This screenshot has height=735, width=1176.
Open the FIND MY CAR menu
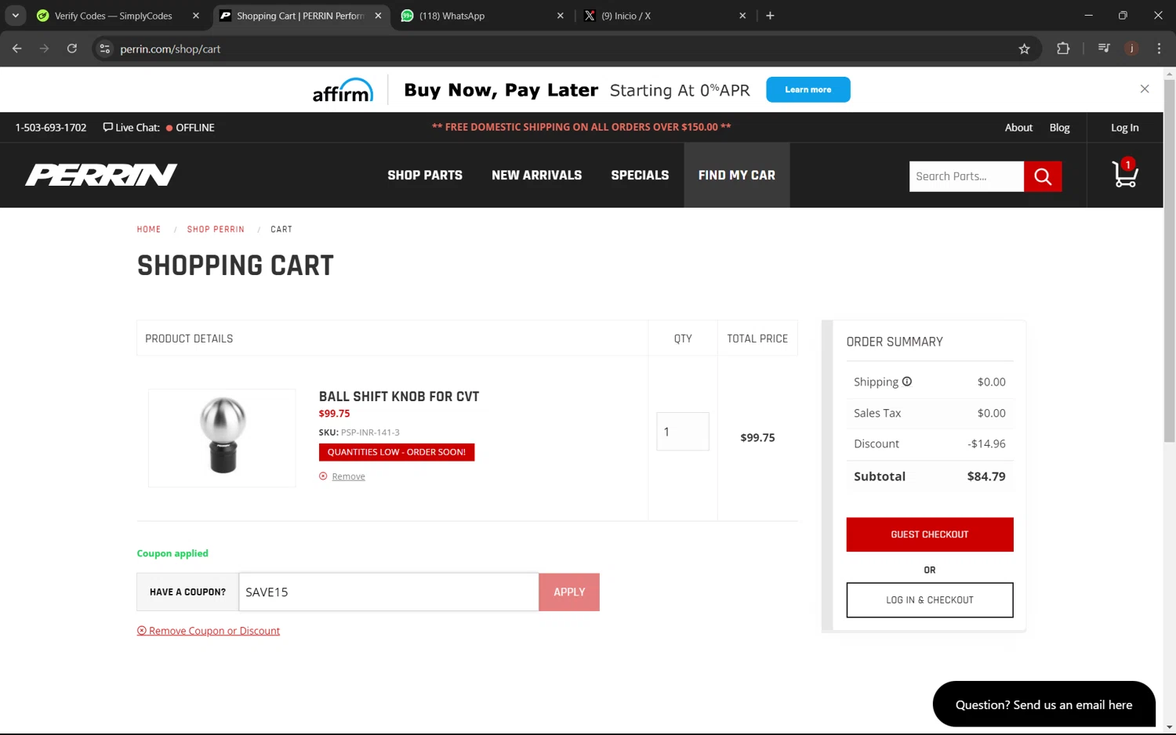tap(736, 176)
